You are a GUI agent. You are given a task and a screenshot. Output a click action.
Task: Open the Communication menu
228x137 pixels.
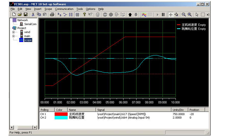(64, 9)
